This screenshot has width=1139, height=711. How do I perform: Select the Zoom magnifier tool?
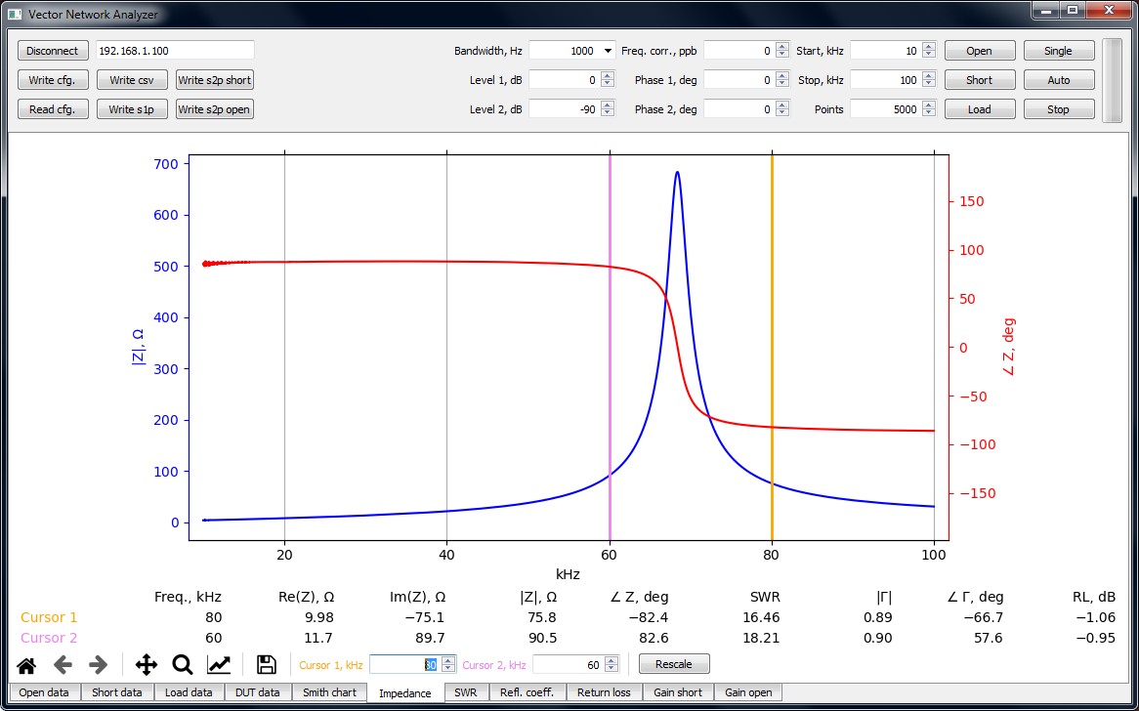click(x=183, y=665)
